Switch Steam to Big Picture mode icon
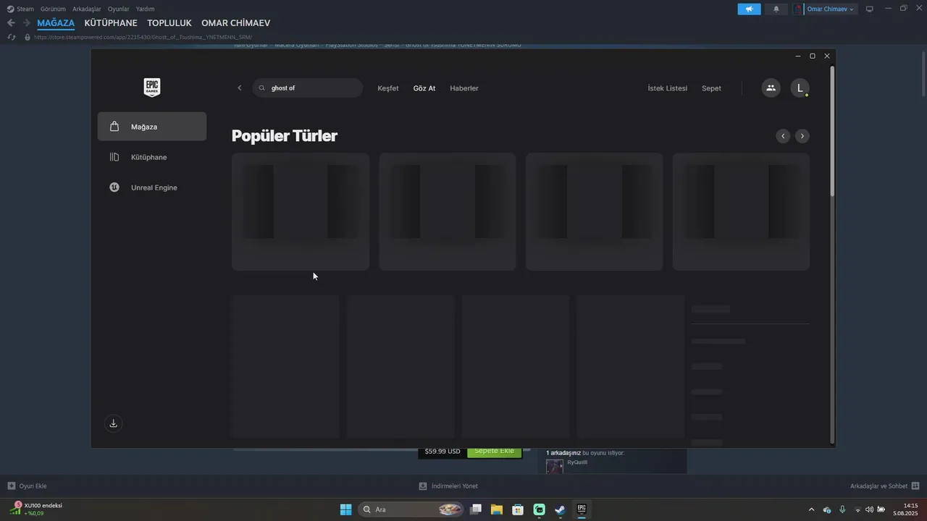 [870, 9]
